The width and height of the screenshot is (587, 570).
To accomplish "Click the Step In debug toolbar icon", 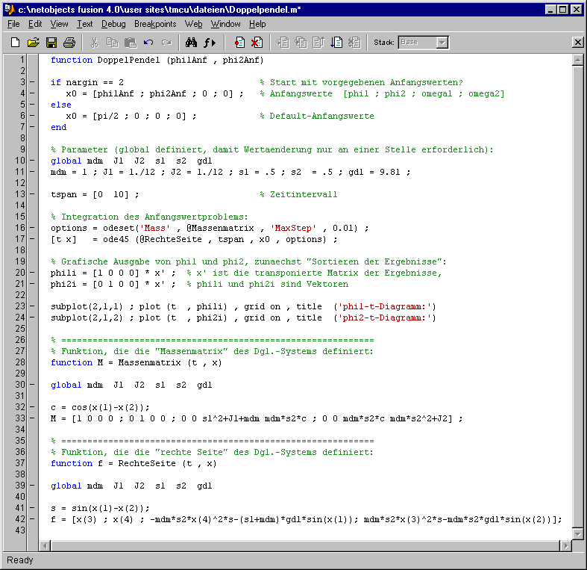I will tap(301, 43).
